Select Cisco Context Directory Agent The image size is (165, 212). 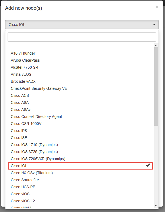[x=81, y=117]
